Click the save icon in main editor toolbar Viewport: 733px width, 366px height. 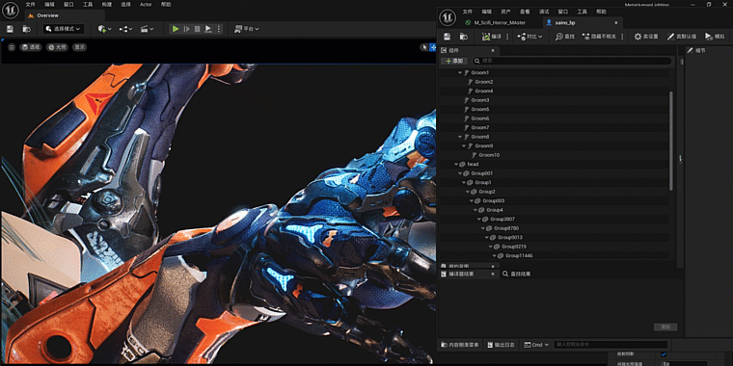point(10,29)
